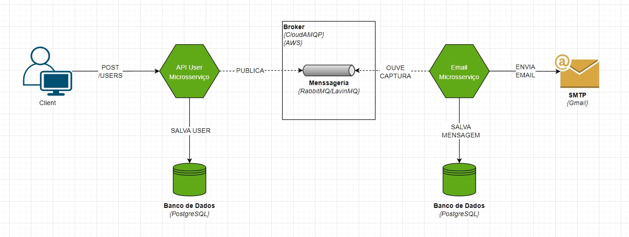Select the Client user icon
Viewport: 629px width, 237px height.
[47, 72]
